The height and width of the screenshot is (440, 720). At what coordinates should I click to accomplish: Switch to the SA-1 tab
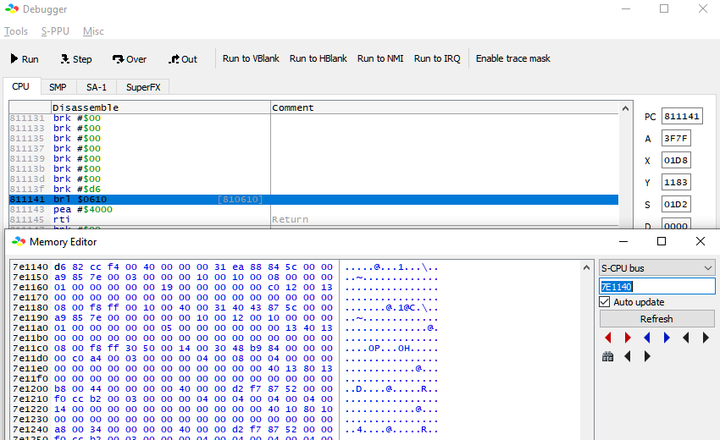pyautogui.click(x=97, y=86)
